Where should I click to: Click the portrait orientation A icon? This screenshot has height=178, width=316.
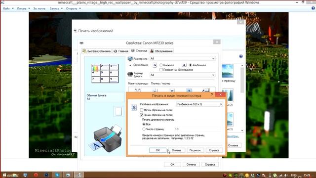155,65
